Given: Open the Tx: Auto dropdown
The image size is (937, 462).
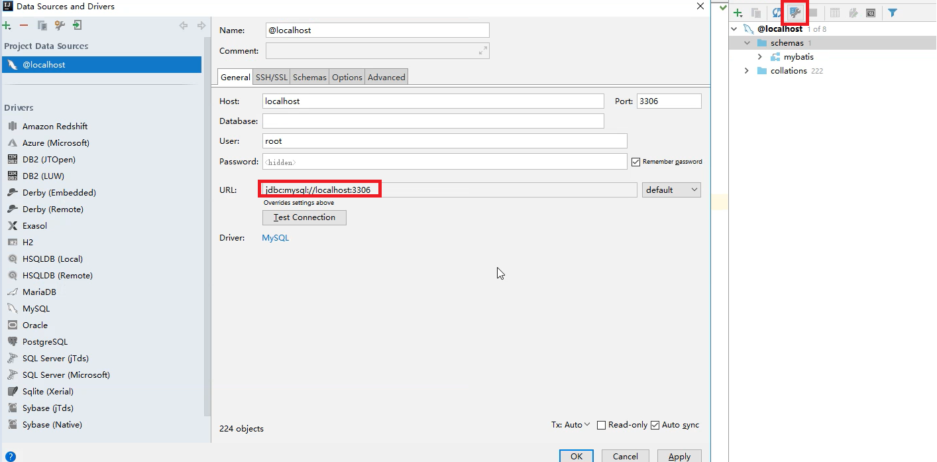Looking at the screenshot, I should coord(571,425).
